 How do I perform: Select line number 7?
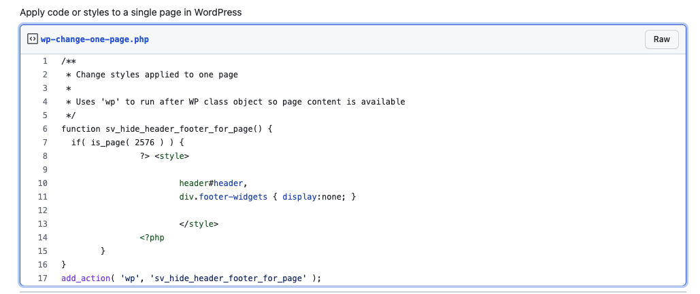(x=45, y=143)
